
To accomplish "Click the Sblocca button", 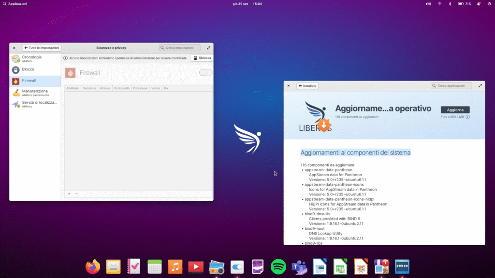I will (x=201, y=58).
